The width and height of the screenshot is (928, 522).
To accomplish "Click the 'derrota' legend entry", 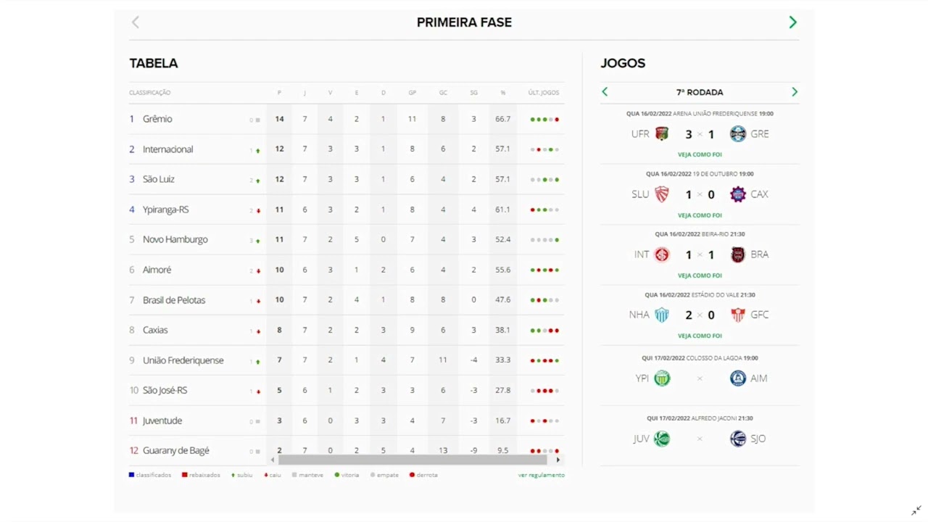I will [423, 475].
